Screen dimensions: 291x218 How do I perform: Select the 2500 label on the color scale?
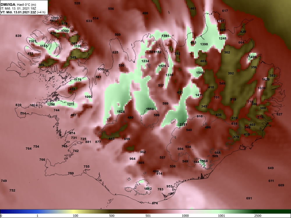258,216
